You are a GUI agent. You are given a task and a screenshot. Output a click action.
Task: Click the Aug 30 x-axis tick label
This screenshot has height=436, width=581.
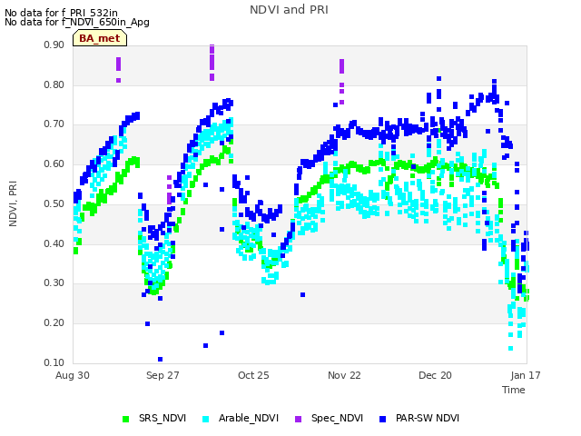(x=73, y=375)
